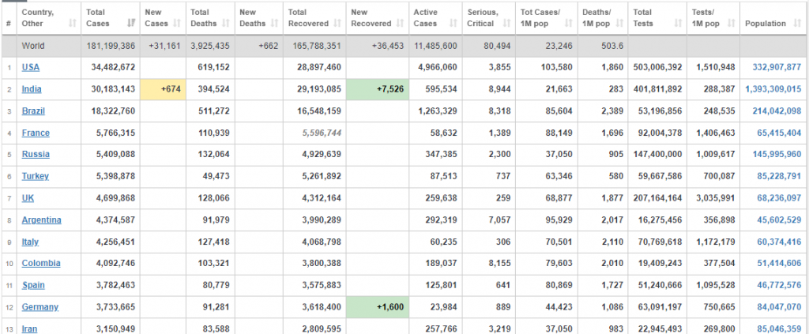Select World new recovered +36,453
809x334 pixels.
click(x=387, y=46)
